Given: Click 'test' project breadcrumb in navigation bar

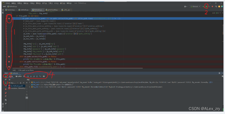Looking at the screenshot, I should (x=4, y=6).
